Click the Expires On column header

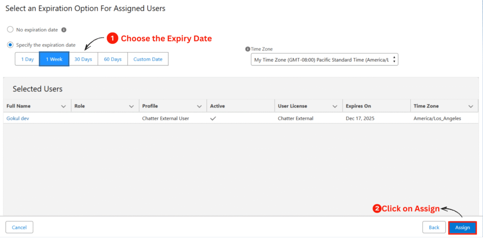(x=376, y=106)
